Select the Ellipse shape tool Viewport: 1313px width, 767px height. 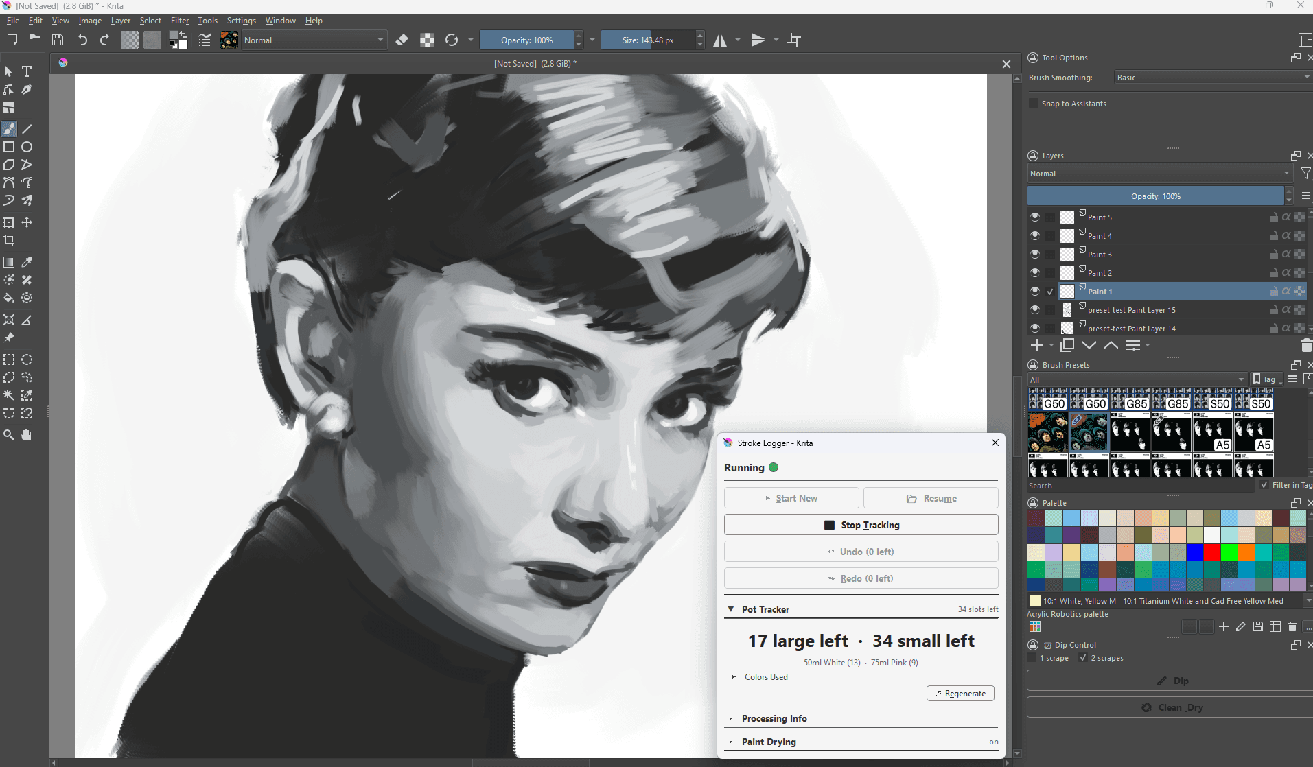click(x=27, y=147)
